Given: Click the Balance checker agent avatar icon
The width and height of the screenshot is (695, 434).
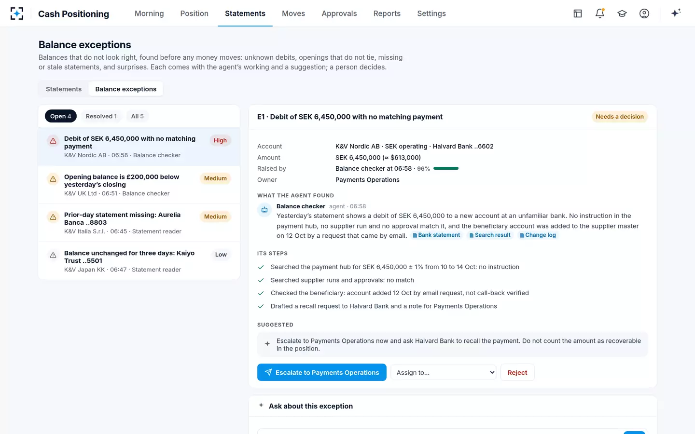Looking at the screenshot, I should [264, 210].
